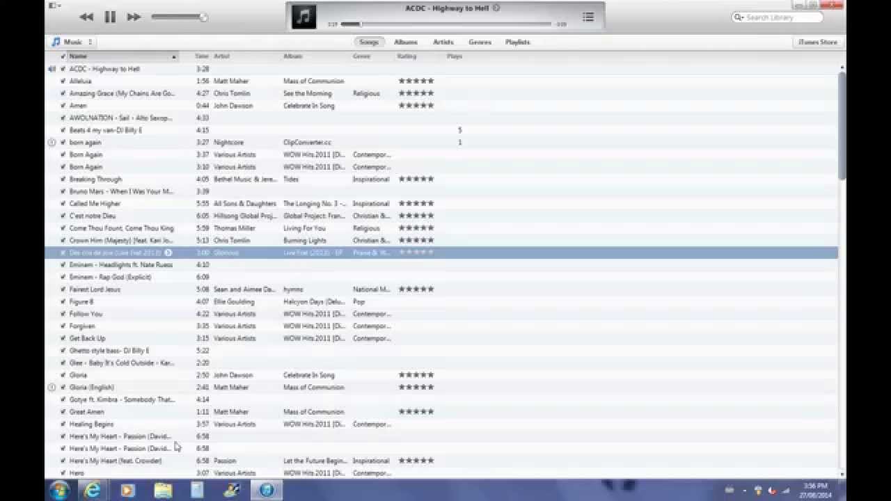Toggle the Name column sort arrow
The width and height of the screenshot is (891, 501).
click(174, 56)
